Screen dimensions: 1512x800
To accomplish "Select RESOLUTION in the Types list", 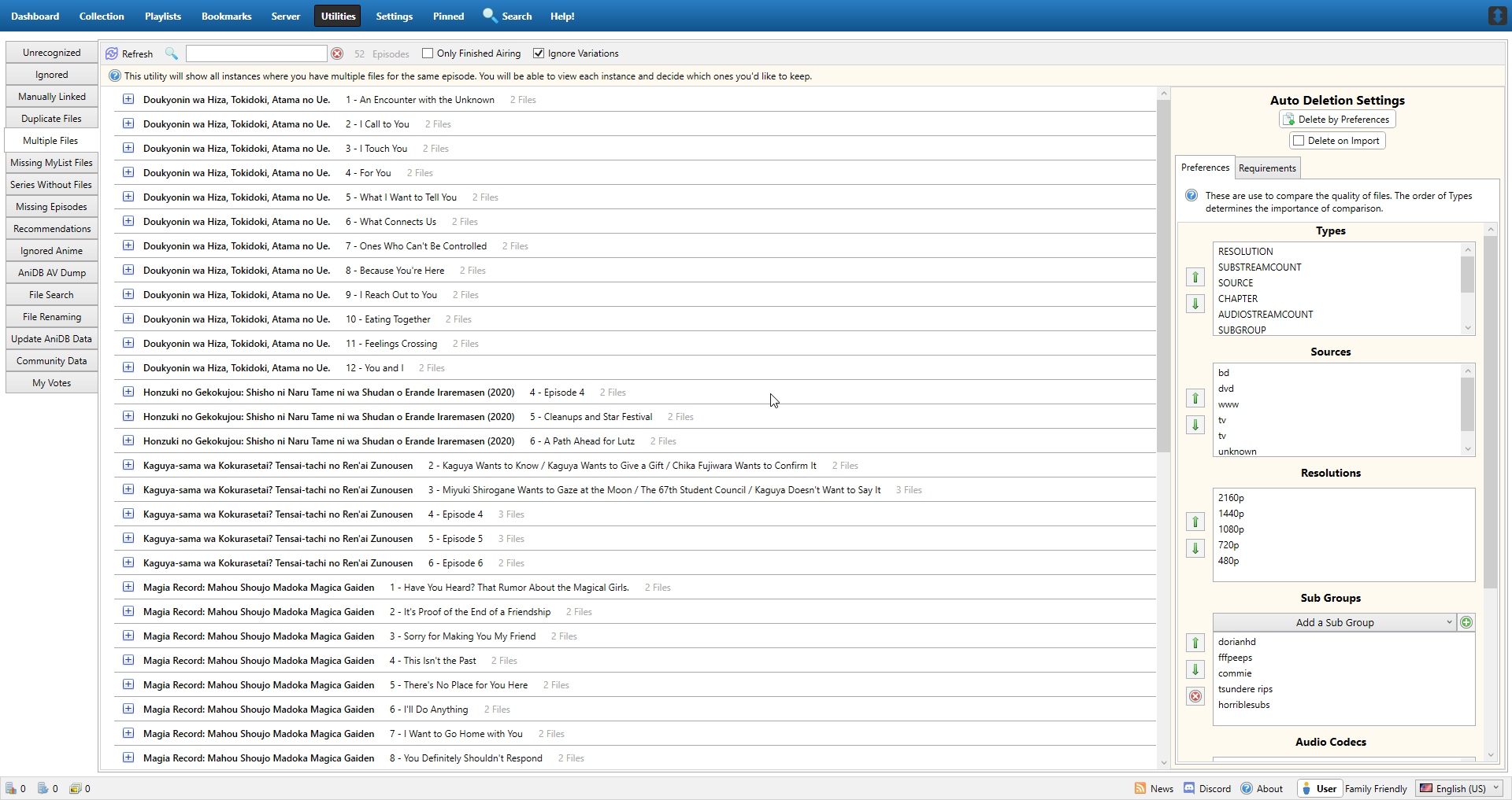I will (1245, 252).
